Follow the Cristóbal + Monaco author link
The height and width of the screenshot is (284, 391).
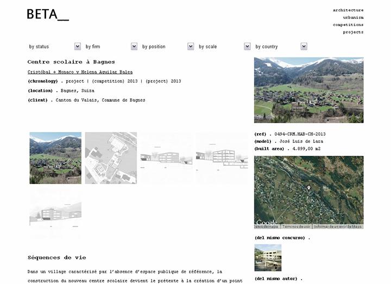click(80, 72)
